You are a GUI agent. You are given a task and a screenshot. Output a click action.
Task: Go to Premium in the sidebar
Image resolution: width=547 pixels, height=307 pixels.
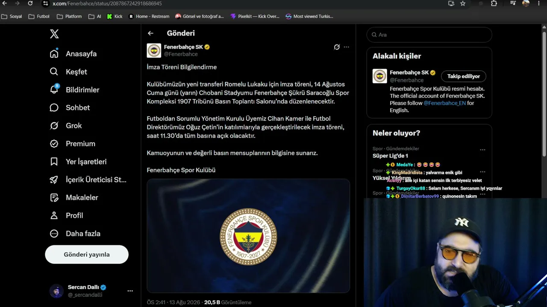click(x=80, y=144)
